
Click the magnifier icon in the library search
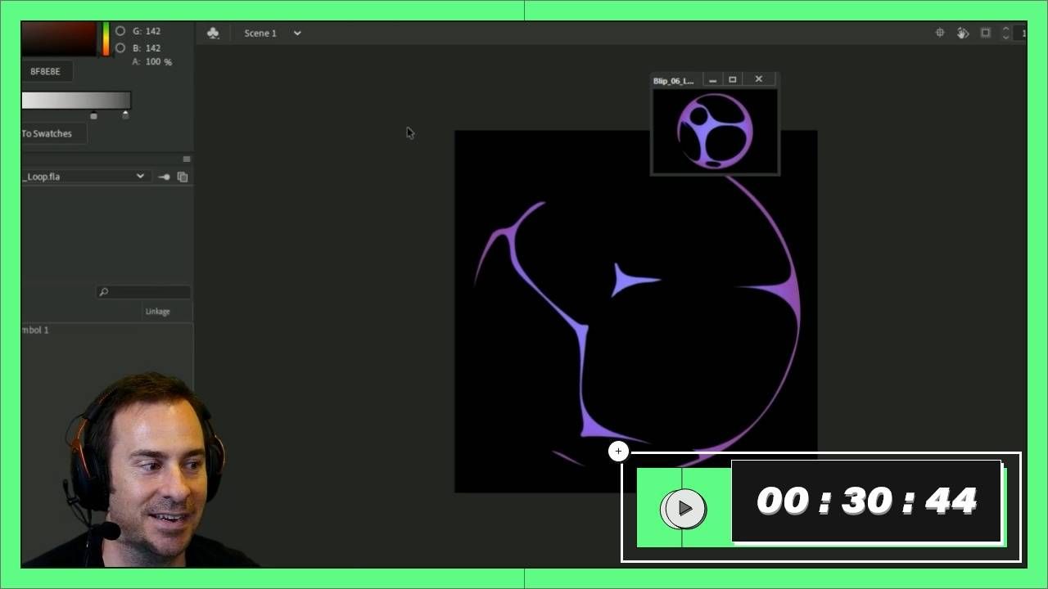103,292
